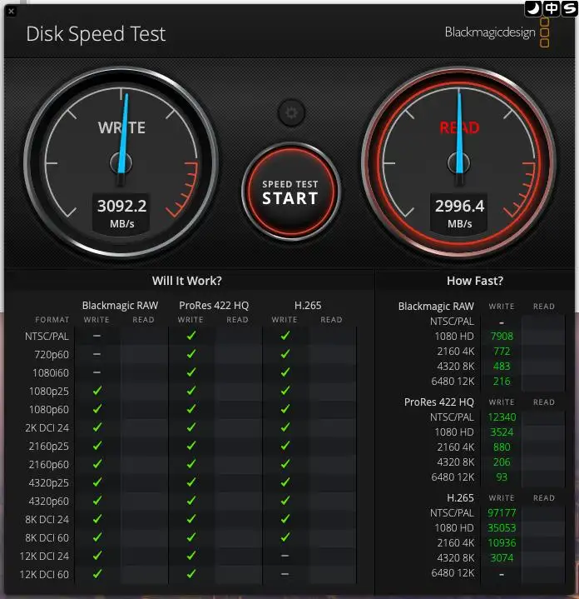The height and width of the screenshot is (599, 579).
Task: Click H.265 NTSC/PAL value 97177
Action: (x=502, y=512)
